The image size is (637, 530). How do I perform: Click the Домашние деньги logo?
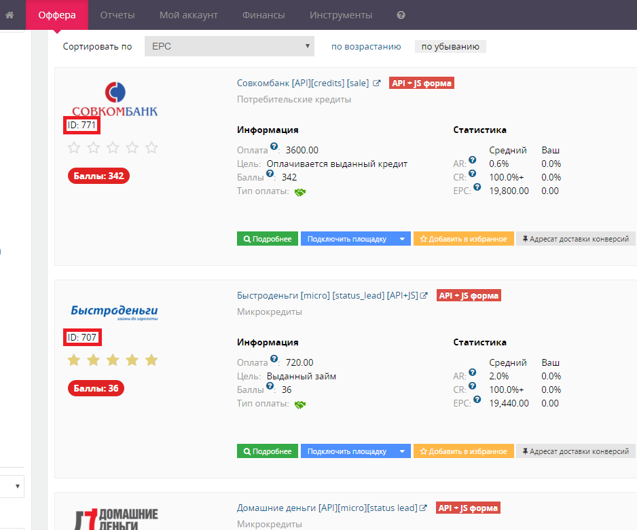117,518
